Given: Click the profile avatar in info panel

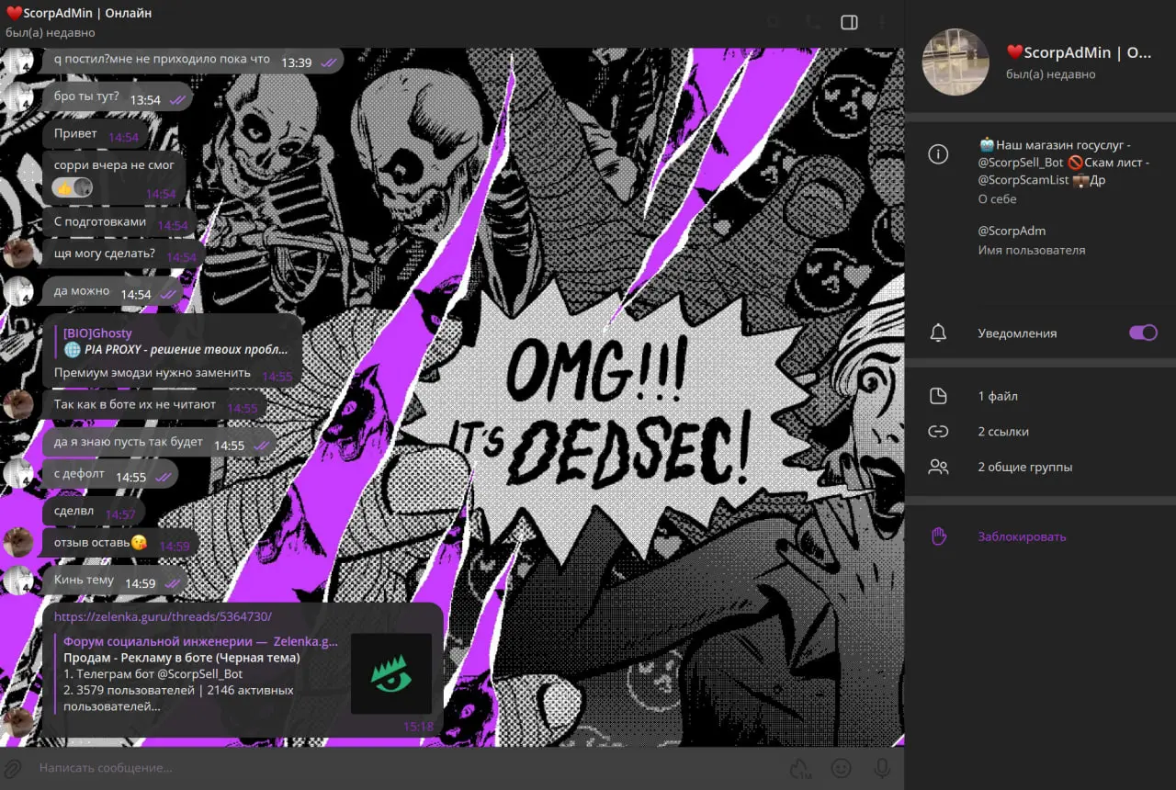Looking at the screenshot, I should 955,62.
